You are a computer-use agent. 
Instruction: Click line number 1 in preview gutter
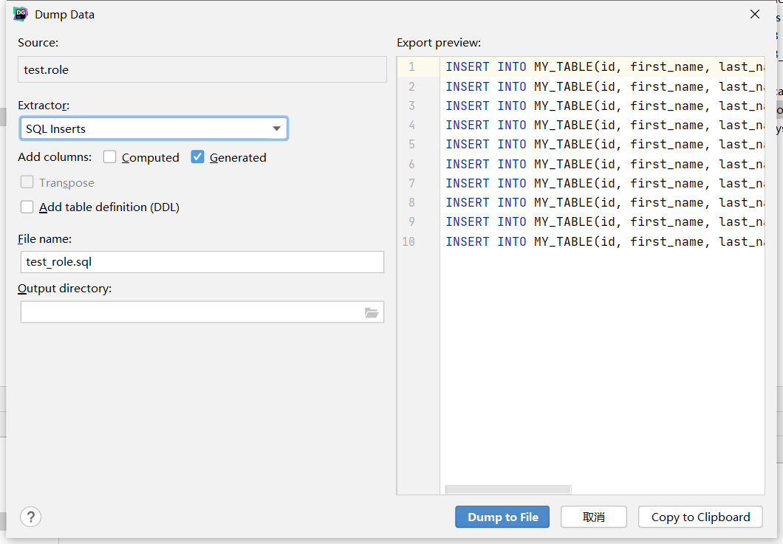(x=411, y=66)
